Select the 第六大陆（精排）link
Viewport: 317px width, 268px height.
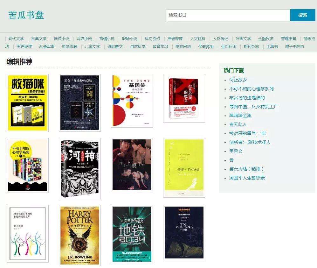[x=246, y=169]
